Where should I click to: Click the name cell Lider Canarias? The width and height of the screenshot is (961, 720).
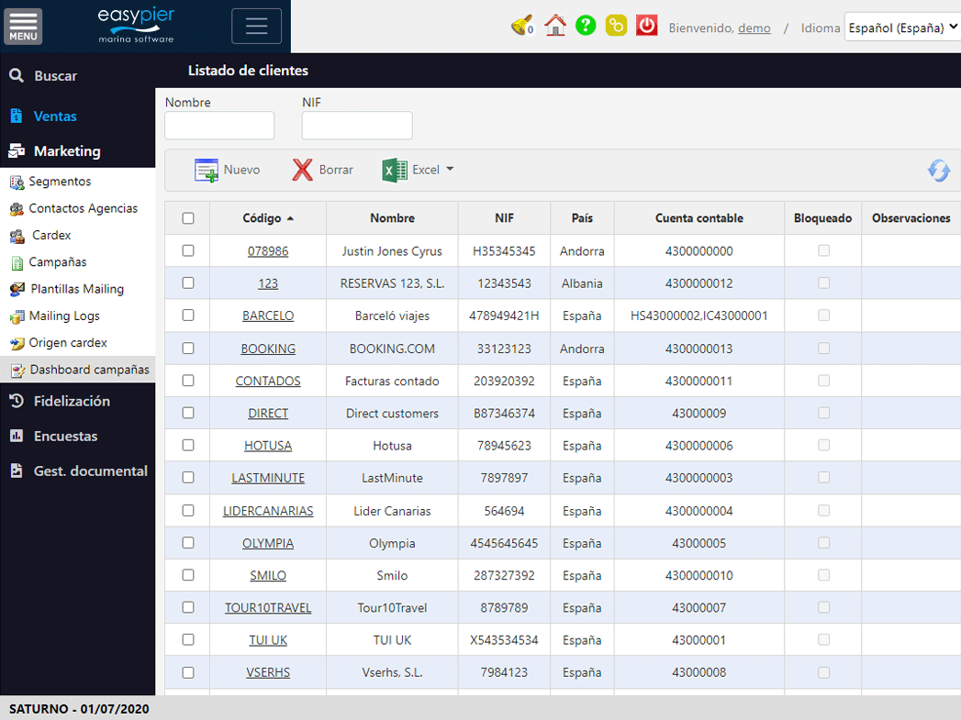click(392, 511)
